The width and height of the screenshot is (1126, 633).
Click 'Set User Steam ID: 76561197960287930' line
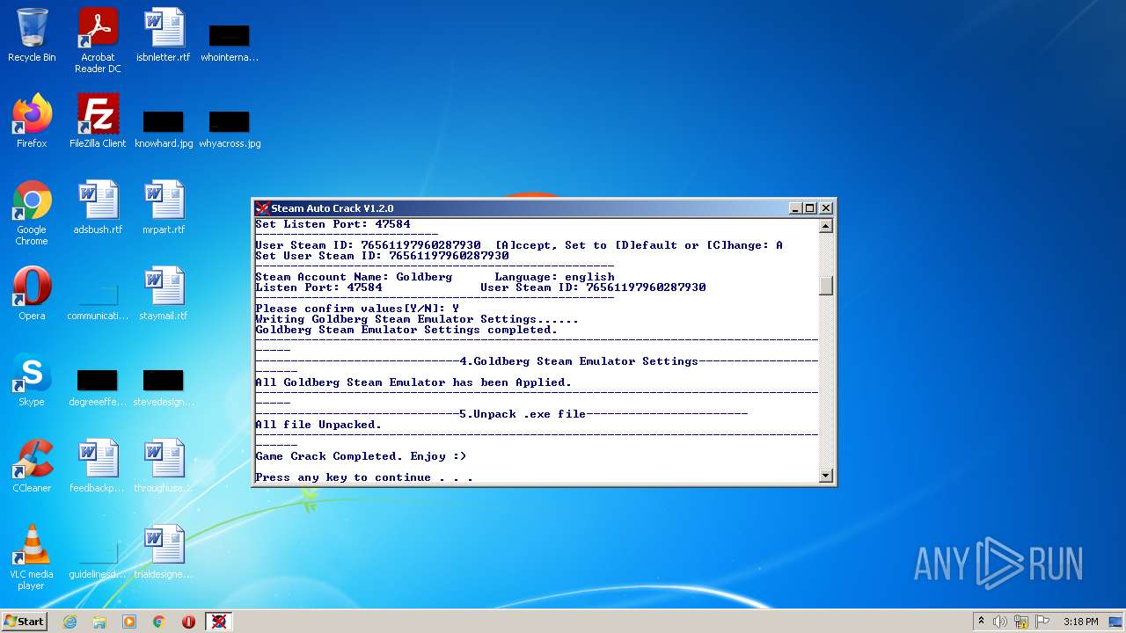[382, 256]
